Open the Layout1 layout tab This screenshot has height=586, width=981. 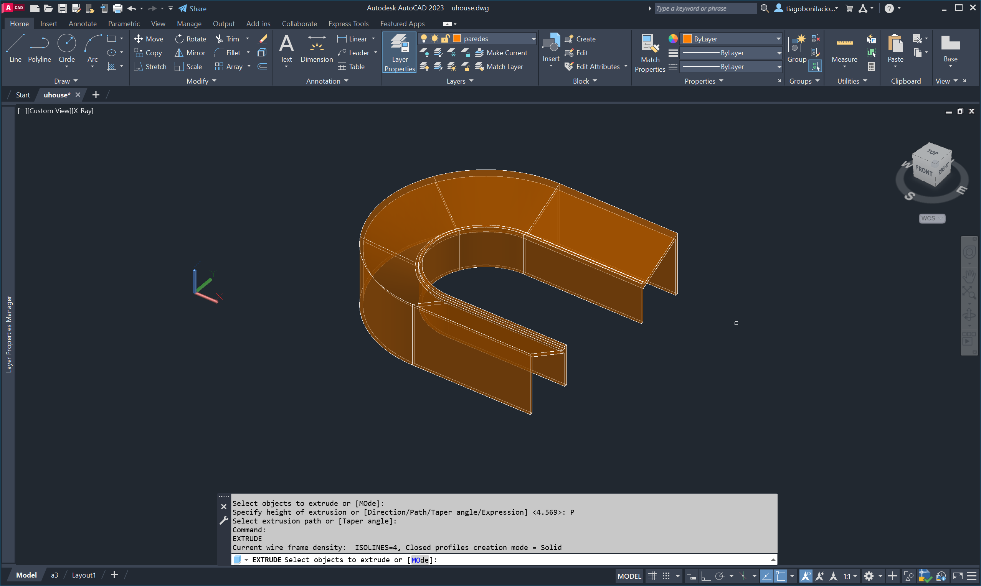[x=84, y=575]
